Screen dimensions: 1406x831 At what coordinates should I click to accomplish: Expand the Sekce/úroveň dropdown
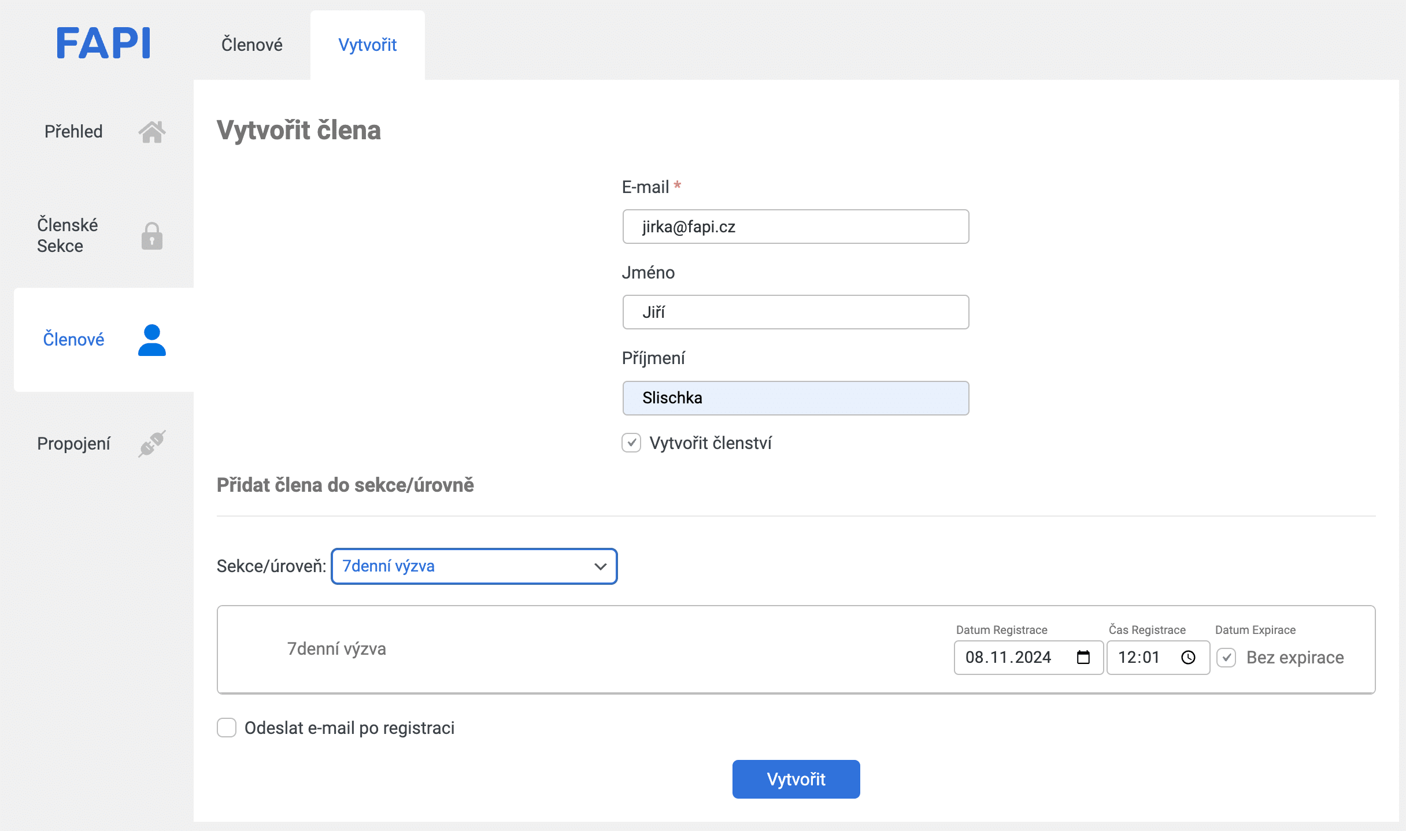pyautogui.click(x=474, y=566)
